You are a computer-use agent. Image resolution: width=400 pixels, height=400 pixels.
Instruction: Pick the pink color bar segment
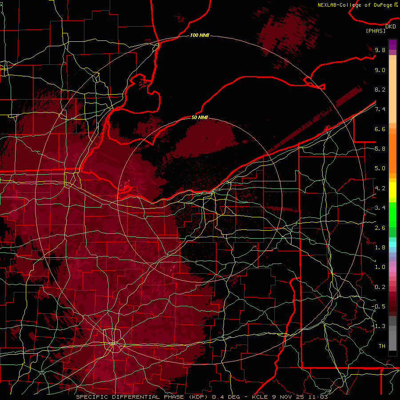392,269
